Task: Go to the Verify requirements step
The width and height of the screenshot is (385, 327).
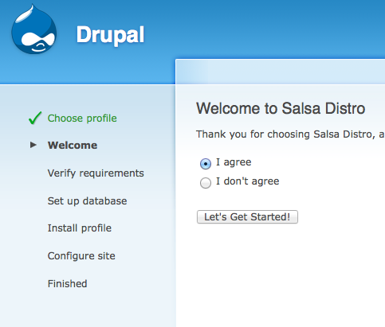Action: click(x=96, y=173)
